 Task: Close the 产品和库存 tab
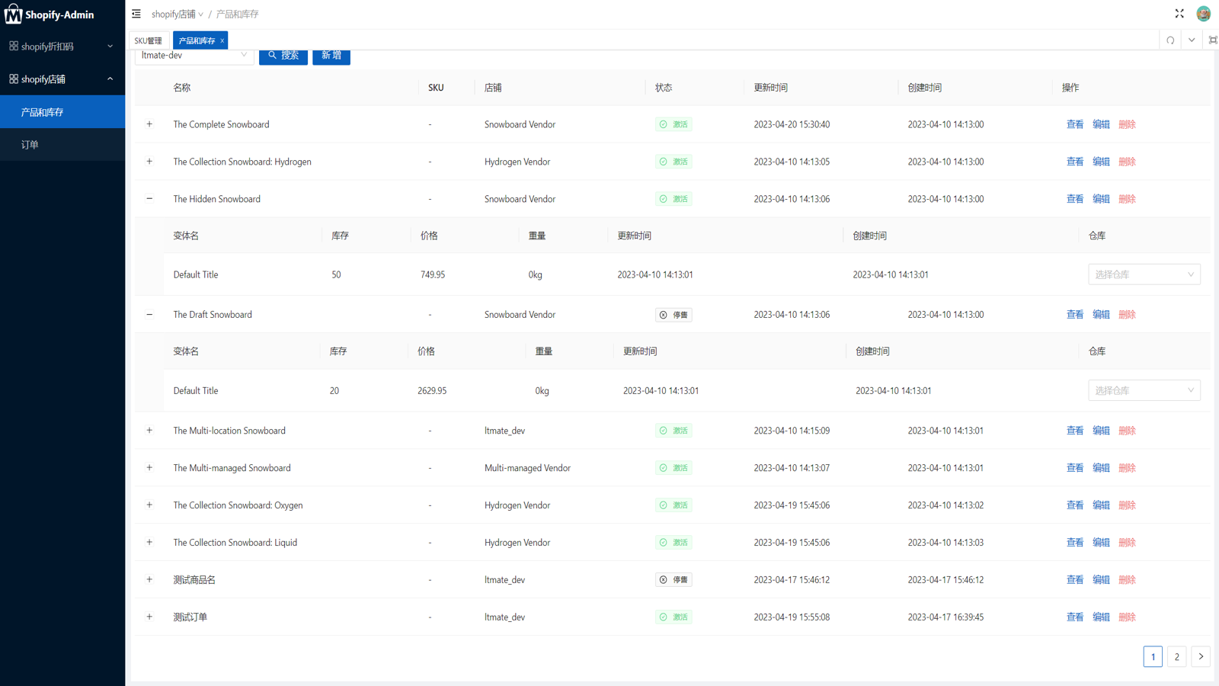[x=222, y=41]
